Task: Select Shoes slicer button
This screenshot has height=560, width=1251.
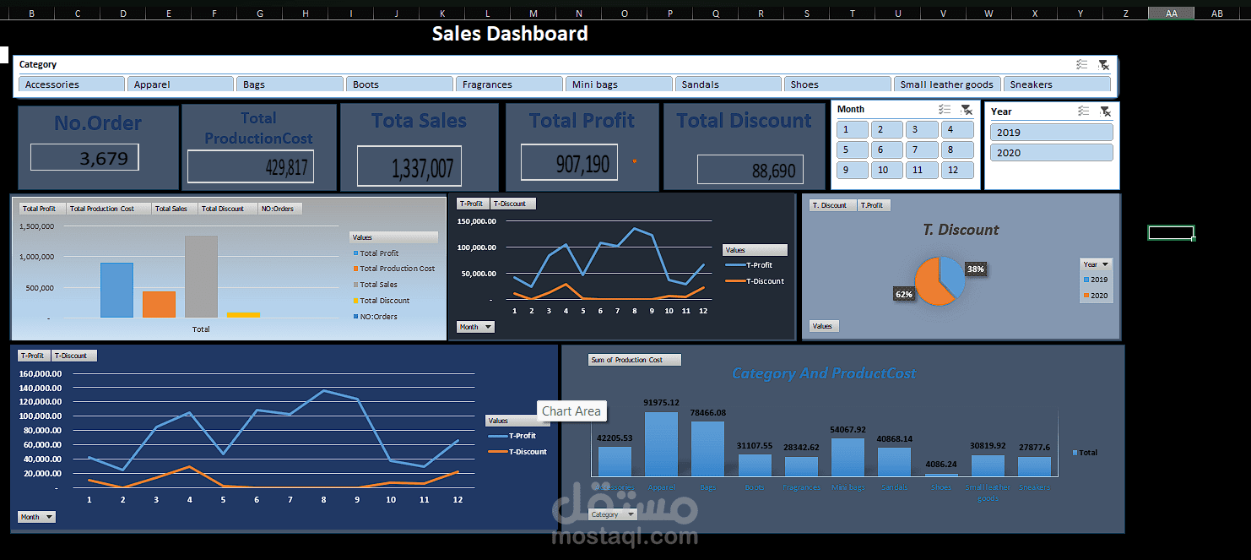Action: pos(837,84)
